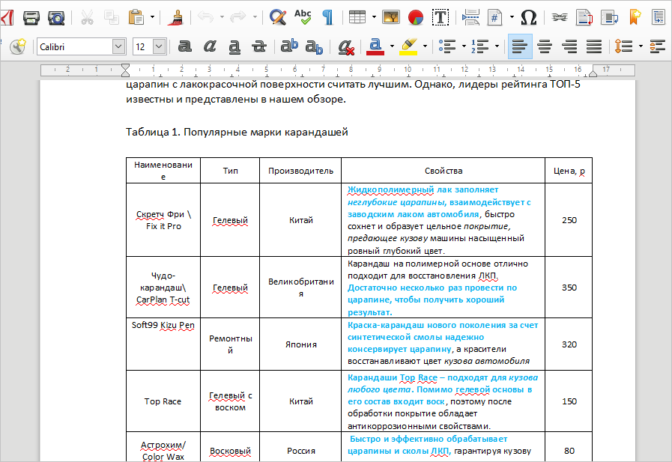Expand the Insert Table dropdown arrow
This screenshot has height=462, width=672.
[x=374, y=16]
